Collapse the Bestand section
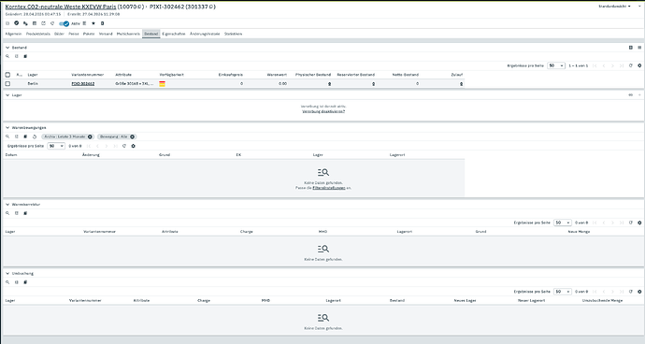 (x=7, y=48)
